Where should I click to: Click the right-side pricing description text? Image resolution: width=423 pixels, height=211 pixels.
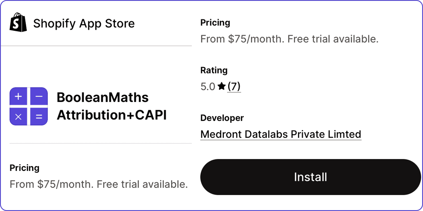[289, 39]
